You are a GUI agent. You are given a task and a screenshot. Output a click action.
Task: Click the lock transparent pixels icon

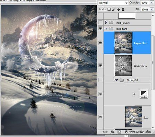click(109, 9)
